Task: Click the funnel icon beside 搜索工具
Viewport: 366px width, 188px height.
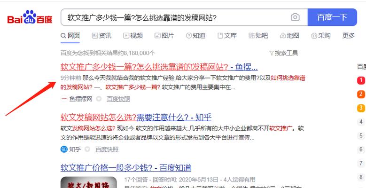Action: tap(272, 53)
